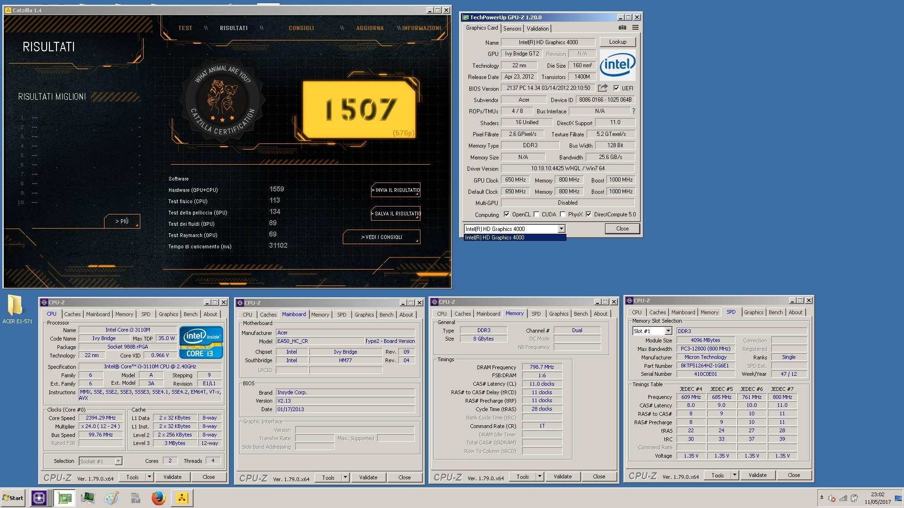This screenshot has height=508, width=904.
Task: Click Bench tab in CPU-Z CPU window
Action: coord(190,314)
